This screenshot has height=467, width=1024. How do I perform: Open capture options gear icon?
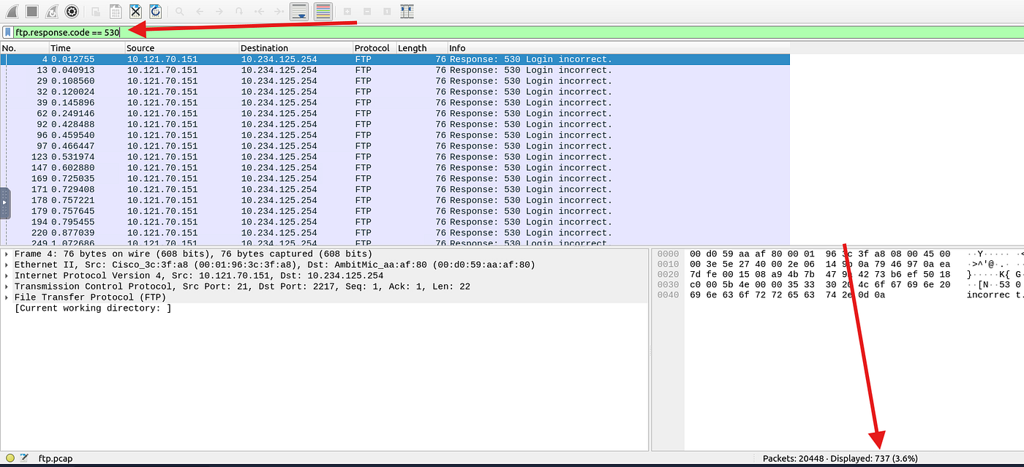click(x=72, y=11)
